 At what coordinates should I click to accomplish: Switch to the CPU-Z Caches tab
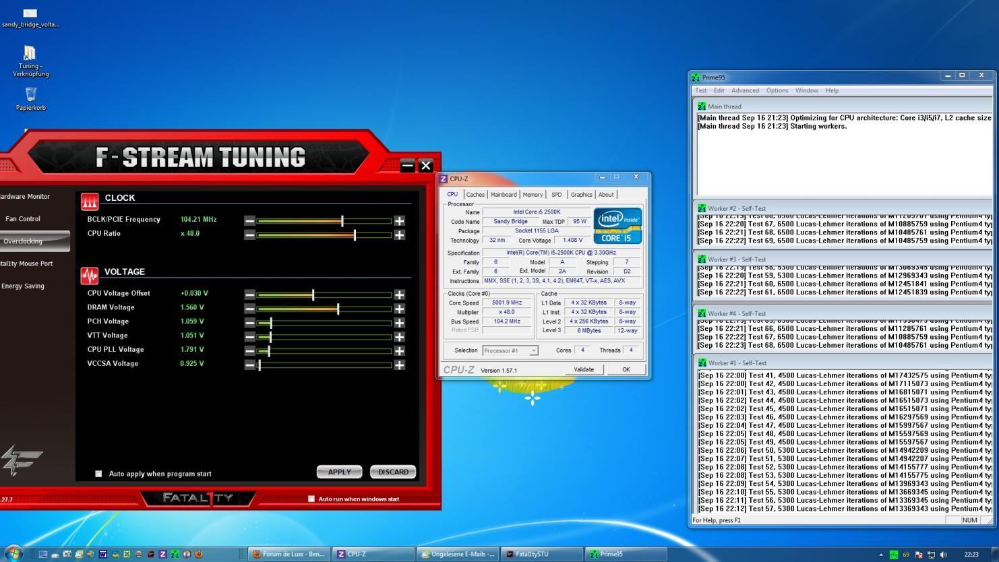coord(475,195)
